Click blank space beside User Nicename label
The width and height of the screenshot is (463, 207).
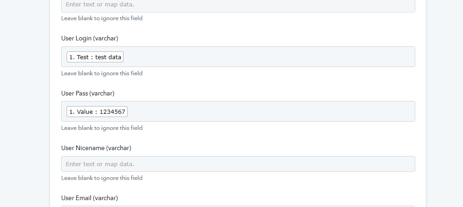tap(230, 148)
